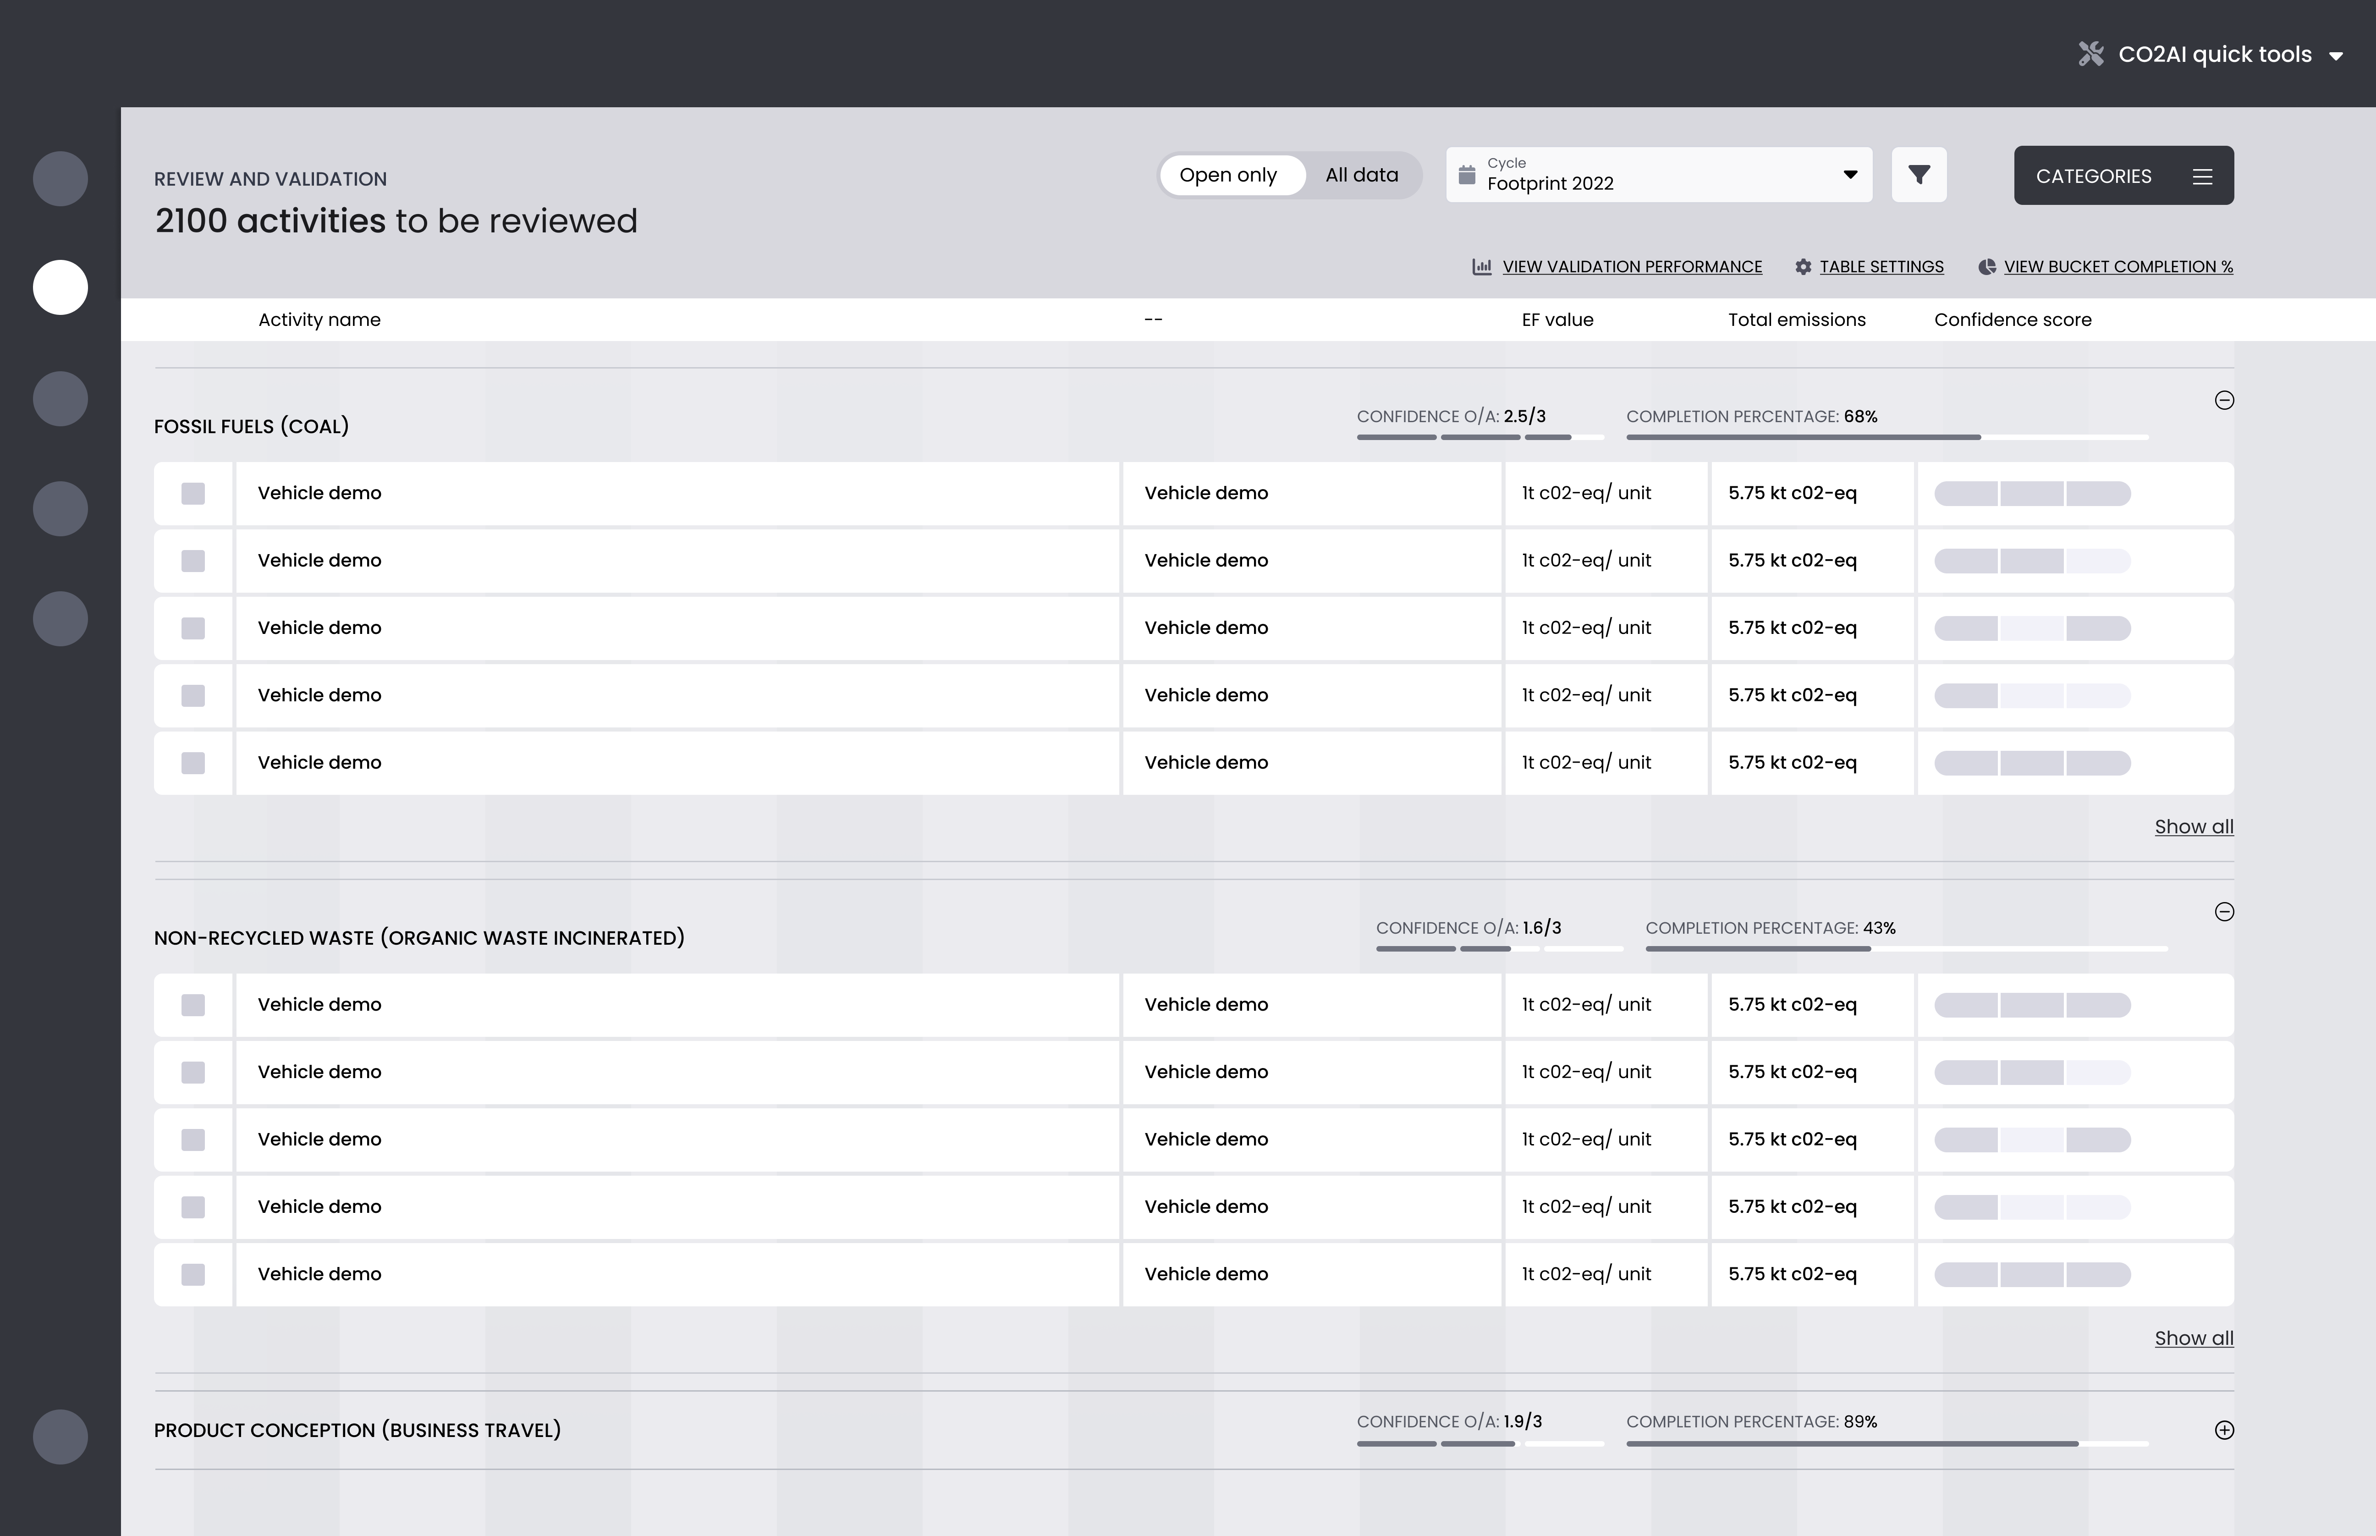Select the highlighted white sidebar circle

pos(60,287)
